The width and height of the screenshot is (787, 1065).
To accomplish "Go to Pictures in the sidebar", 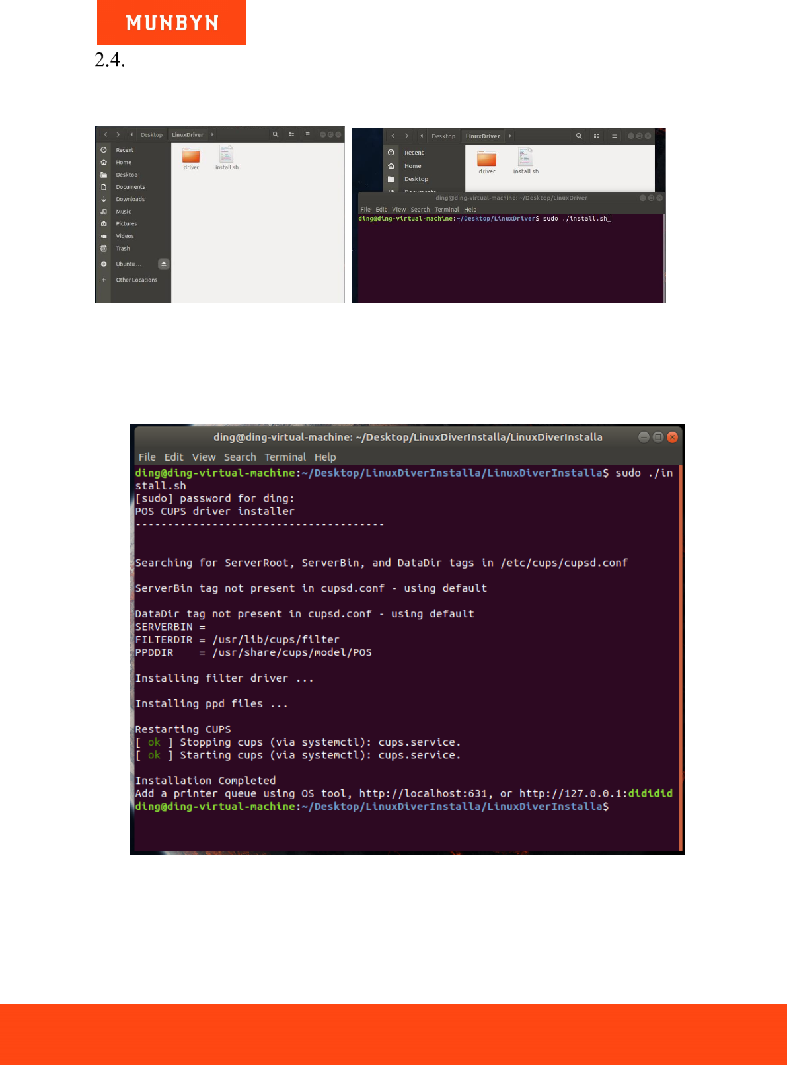I will pos(126,224).
